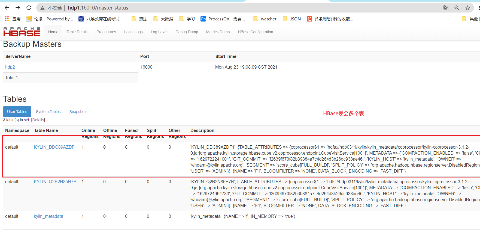This screenshot has height=239, width=480.
Task: Open the Details link for tables in set
Action: [x=38, y=120]
